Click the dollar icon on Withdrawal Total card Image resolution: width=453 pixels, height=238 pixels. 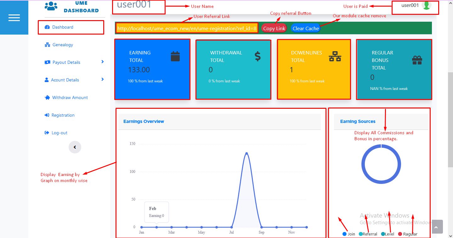pyautogui.click(x=258, y=56)
